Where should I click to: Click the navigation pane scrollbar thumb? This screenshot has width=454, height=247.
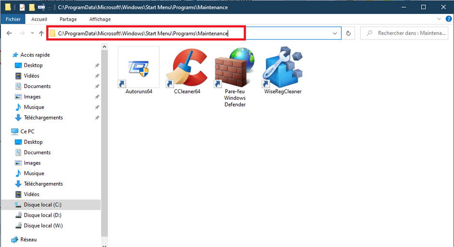click(x=105, y=143)
